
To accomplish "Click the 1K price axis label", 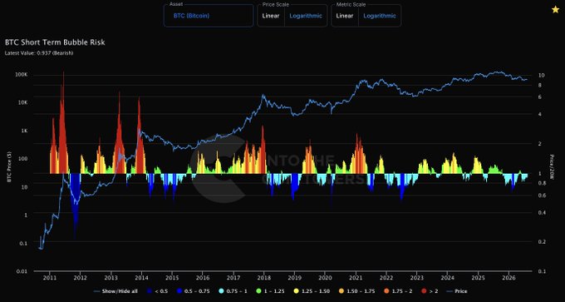I will click(24, 131).
